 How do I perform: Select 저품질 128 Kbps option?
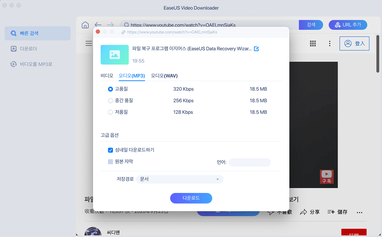coord(110,112)
